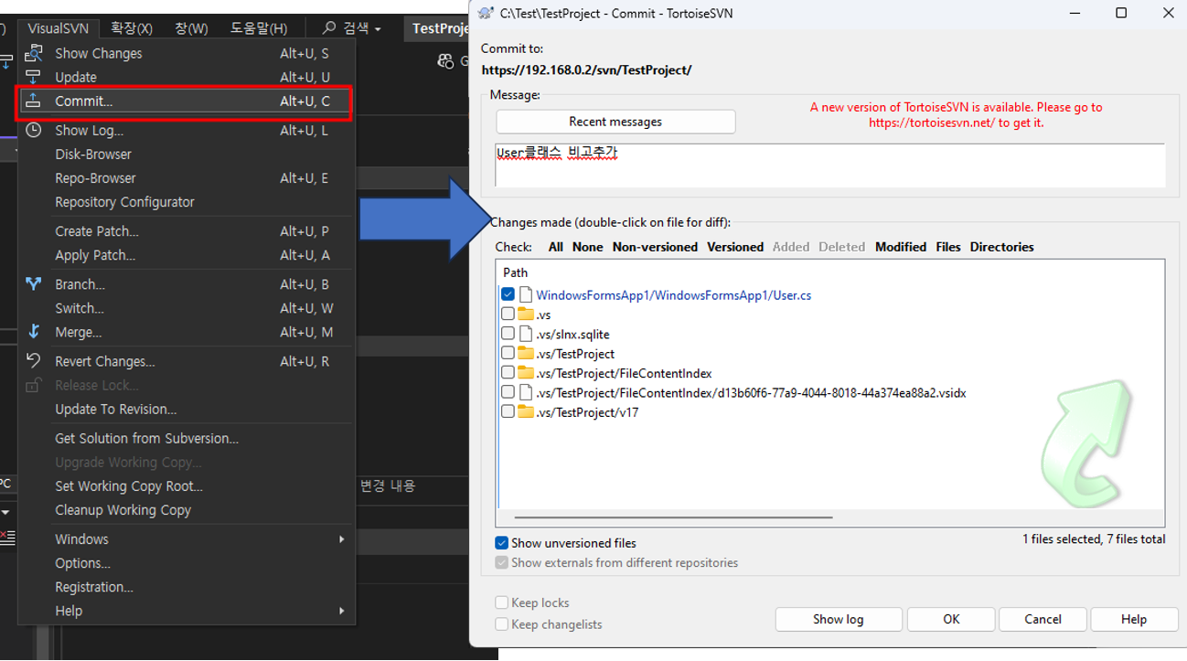The width and height of the screenshot is (1187, 661).
Task: Select Set Working Copy Root... entry
Action: point(186,486)
